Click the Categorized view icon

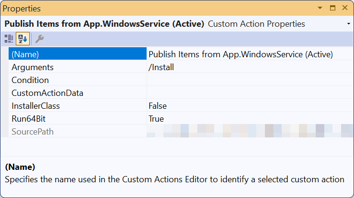click(9, 39)
